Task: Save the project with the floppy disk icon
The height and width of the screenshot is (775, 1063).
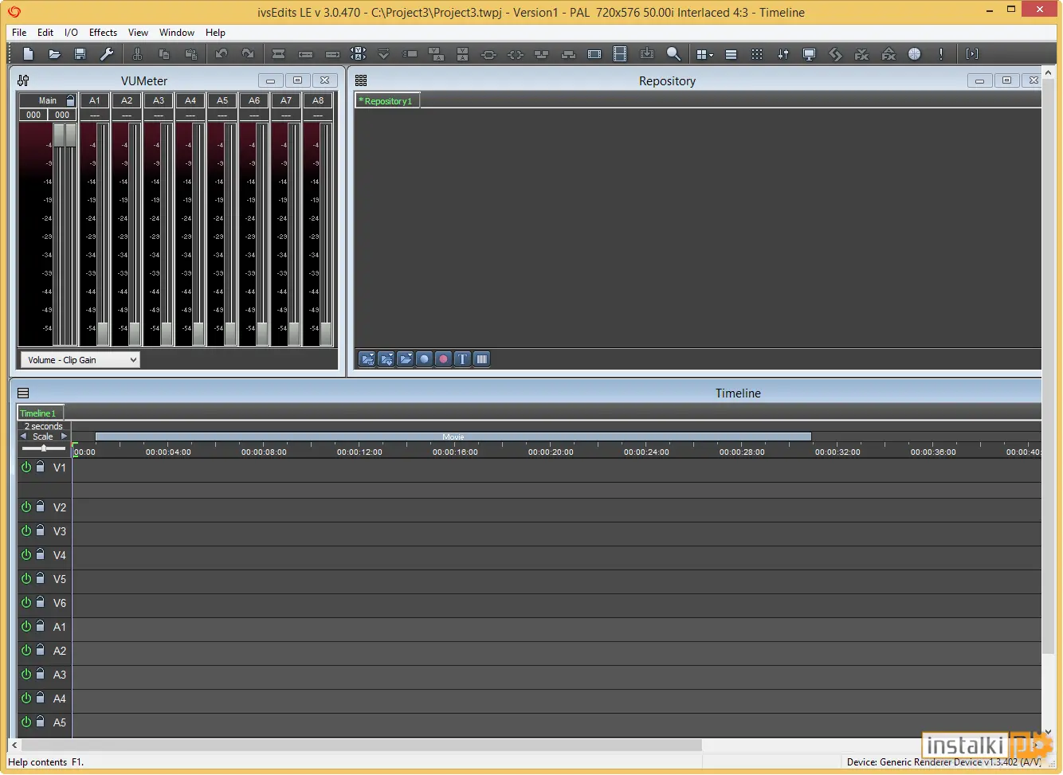Action: [80, 54]
